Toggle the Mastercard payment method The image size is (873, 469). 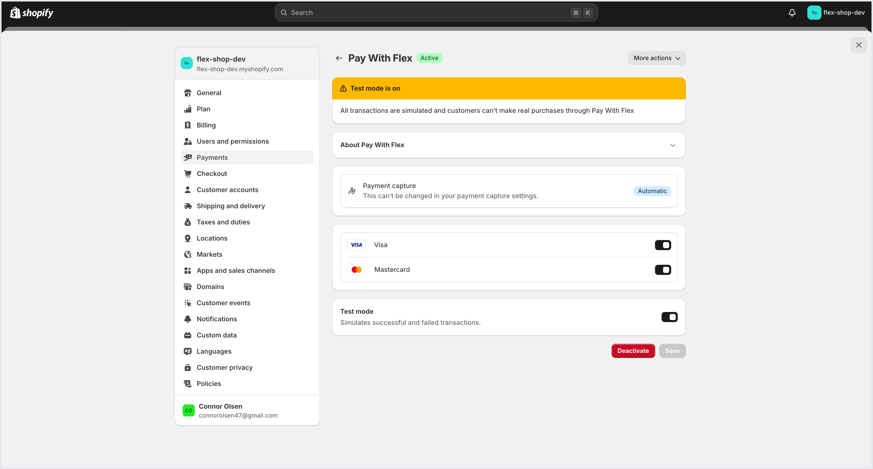663,270
